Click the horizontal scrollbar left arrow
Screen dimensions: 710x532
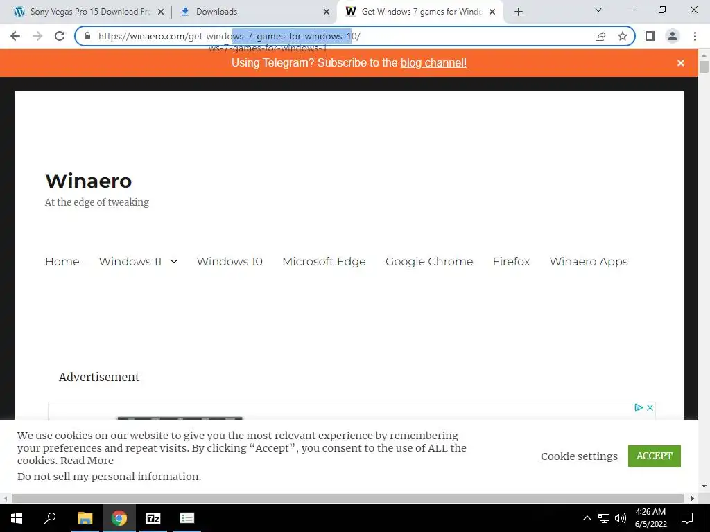(x=5, y=498)
